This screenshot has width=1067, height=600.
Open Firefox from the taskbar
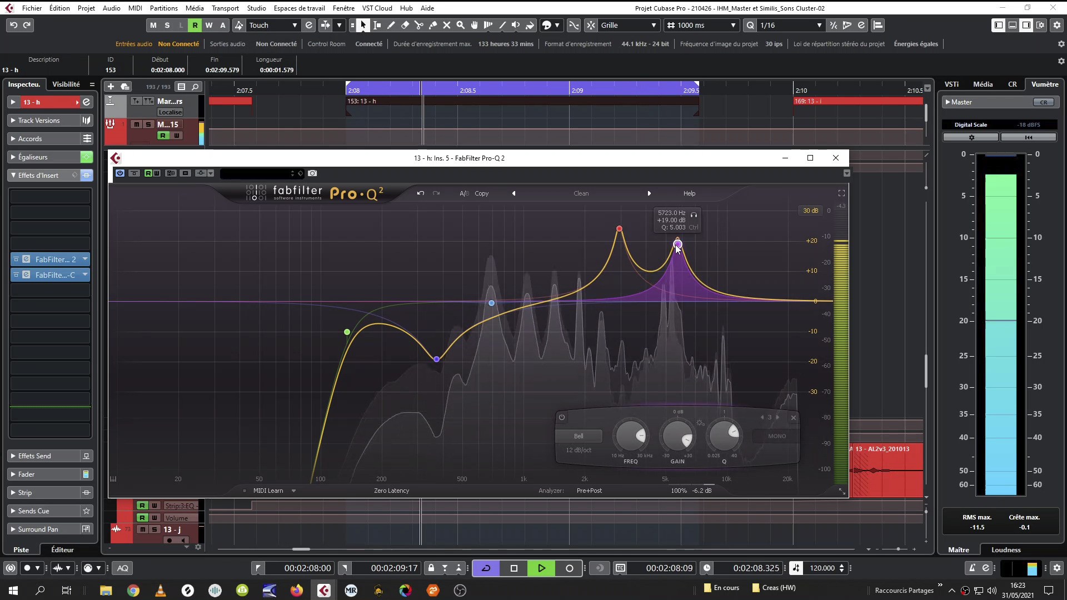click(297, 590)
